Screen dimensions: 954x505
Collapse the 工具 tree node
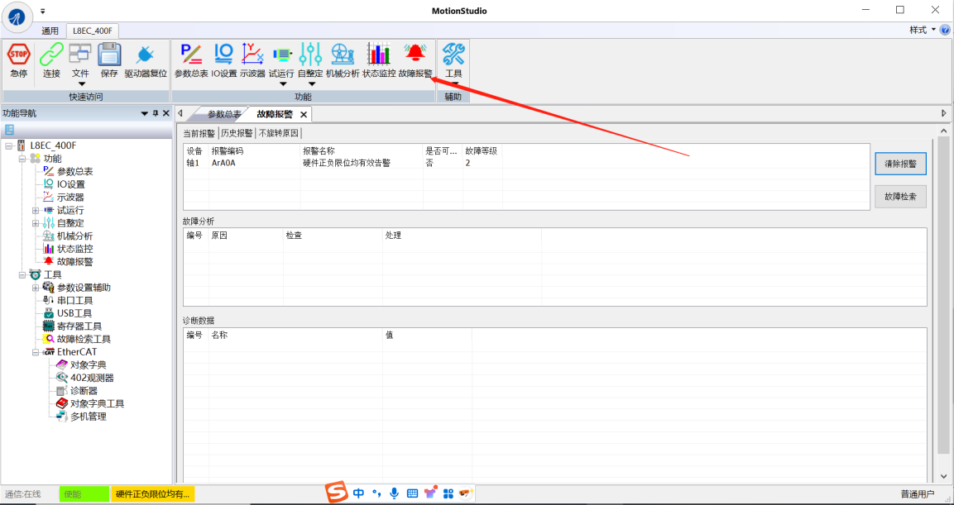[x=22, y=274]
